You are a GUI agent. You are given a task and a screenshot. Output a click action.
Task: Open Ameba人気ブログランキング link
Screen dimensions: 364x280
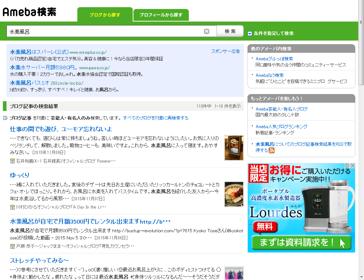pos(281,127)
